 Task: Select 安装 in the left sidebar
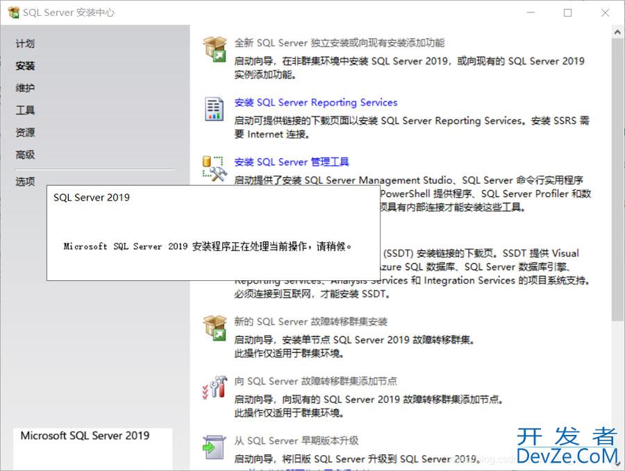pos(25,66)
